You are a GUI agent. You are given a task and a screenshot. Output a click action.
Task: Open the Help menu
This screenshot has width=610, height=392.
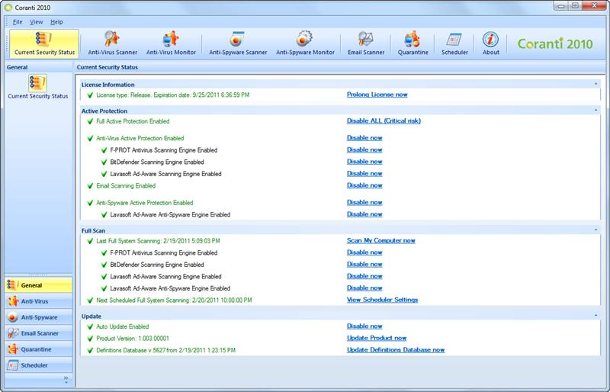(x=56, y=22)
